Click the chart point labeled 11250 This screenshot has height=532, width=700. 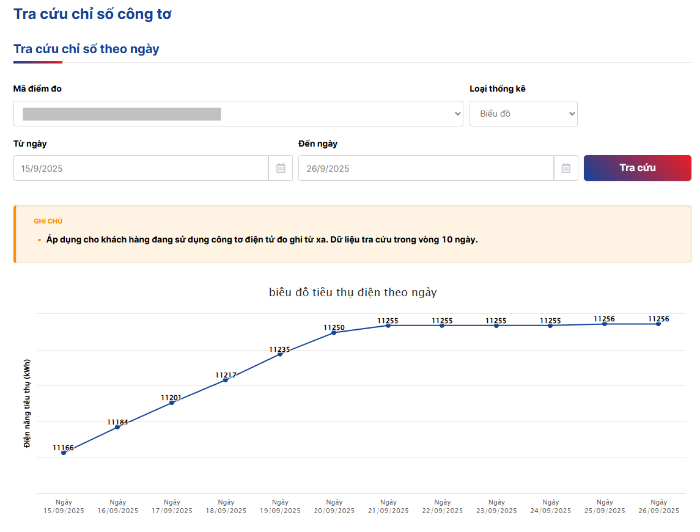tap(334, 334)
